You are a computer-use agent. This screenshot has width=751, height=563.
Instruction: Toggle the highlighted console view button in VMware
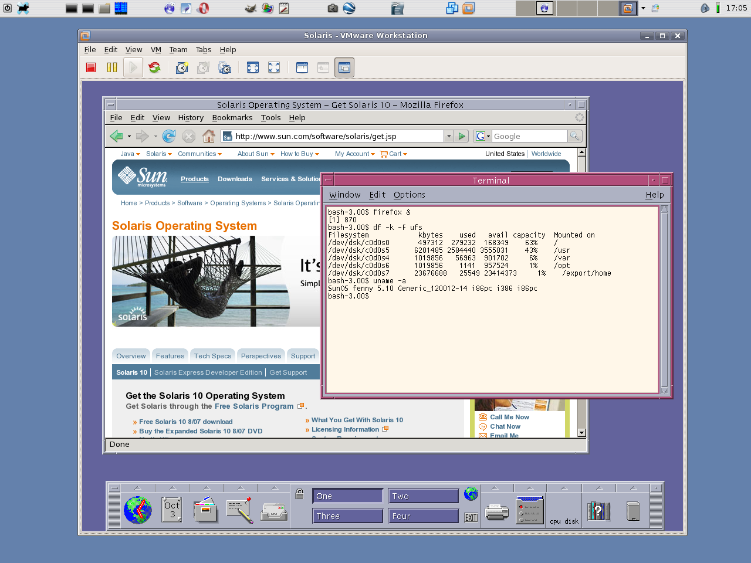point(344,67)
